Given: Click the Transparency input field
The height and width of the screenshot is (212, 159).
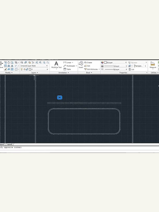Looking at the screenshot, I should click(139, 66).
